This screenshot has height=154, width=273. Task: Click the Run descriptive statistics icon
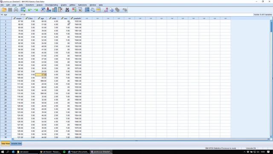point(60,10)
